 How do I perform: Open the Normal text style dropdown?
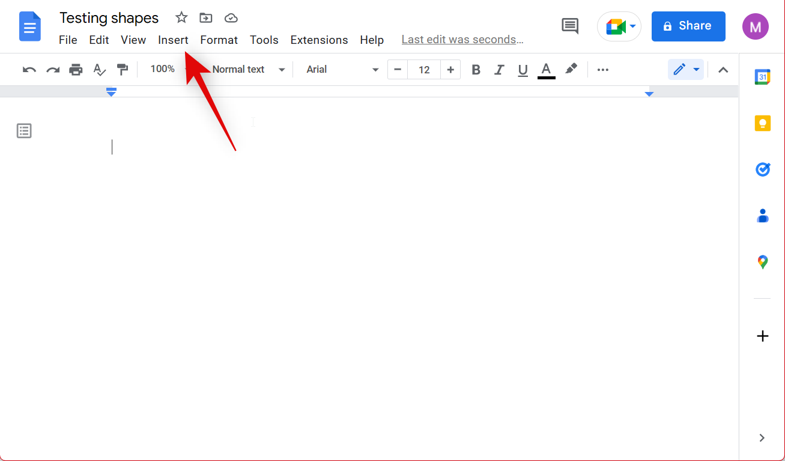click(248, 70)
